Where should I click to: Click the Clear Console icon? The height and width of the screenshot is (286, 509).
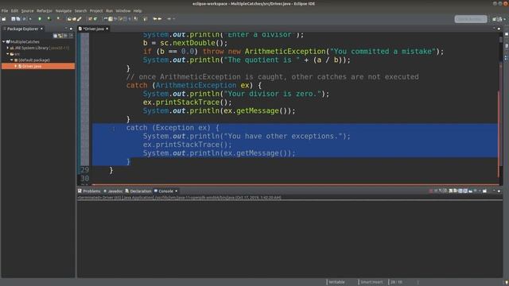pos(451,191)
